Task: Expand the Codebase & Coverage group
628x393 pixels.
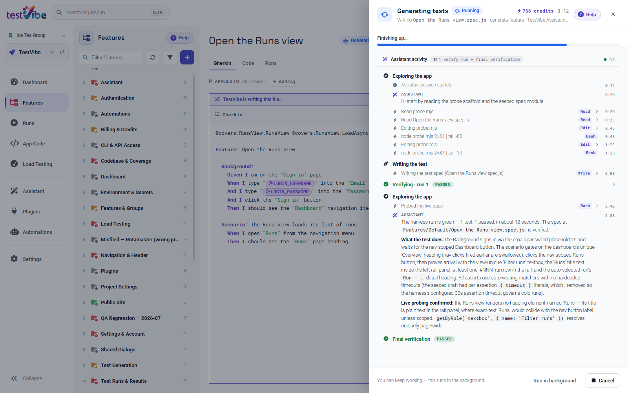Action: [84, 161]
